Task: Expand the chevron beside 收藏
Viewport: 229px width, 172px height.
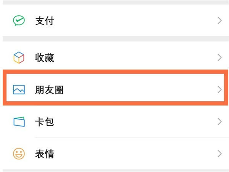Action: coord(219,58)
